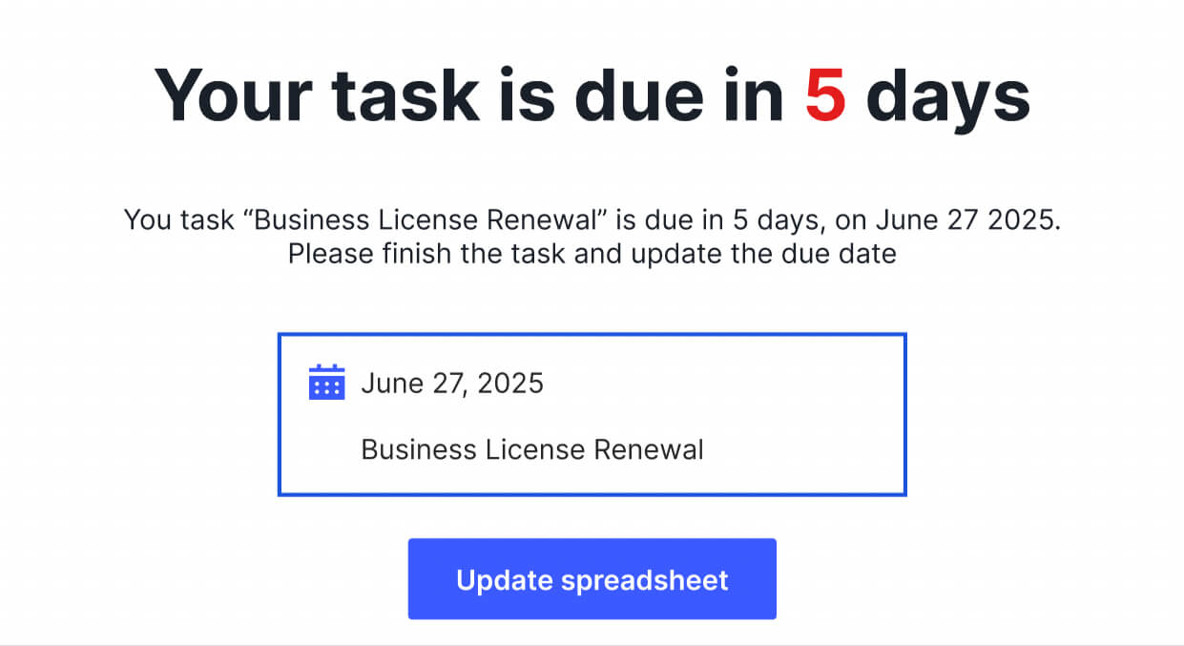Click the Update spreadsheet button
Screen dimensions: 1184x646
[592, 578]
